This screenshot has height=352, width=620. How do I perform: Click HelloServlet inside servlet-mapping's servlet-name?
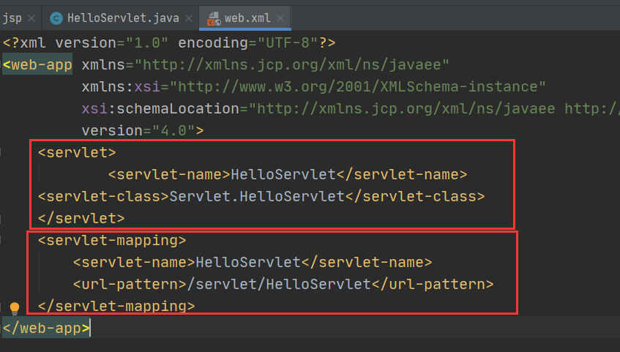(x=248, y=262)
